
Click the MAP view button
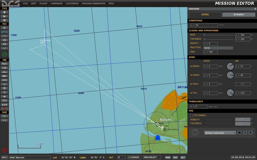[x=168, y=157]
